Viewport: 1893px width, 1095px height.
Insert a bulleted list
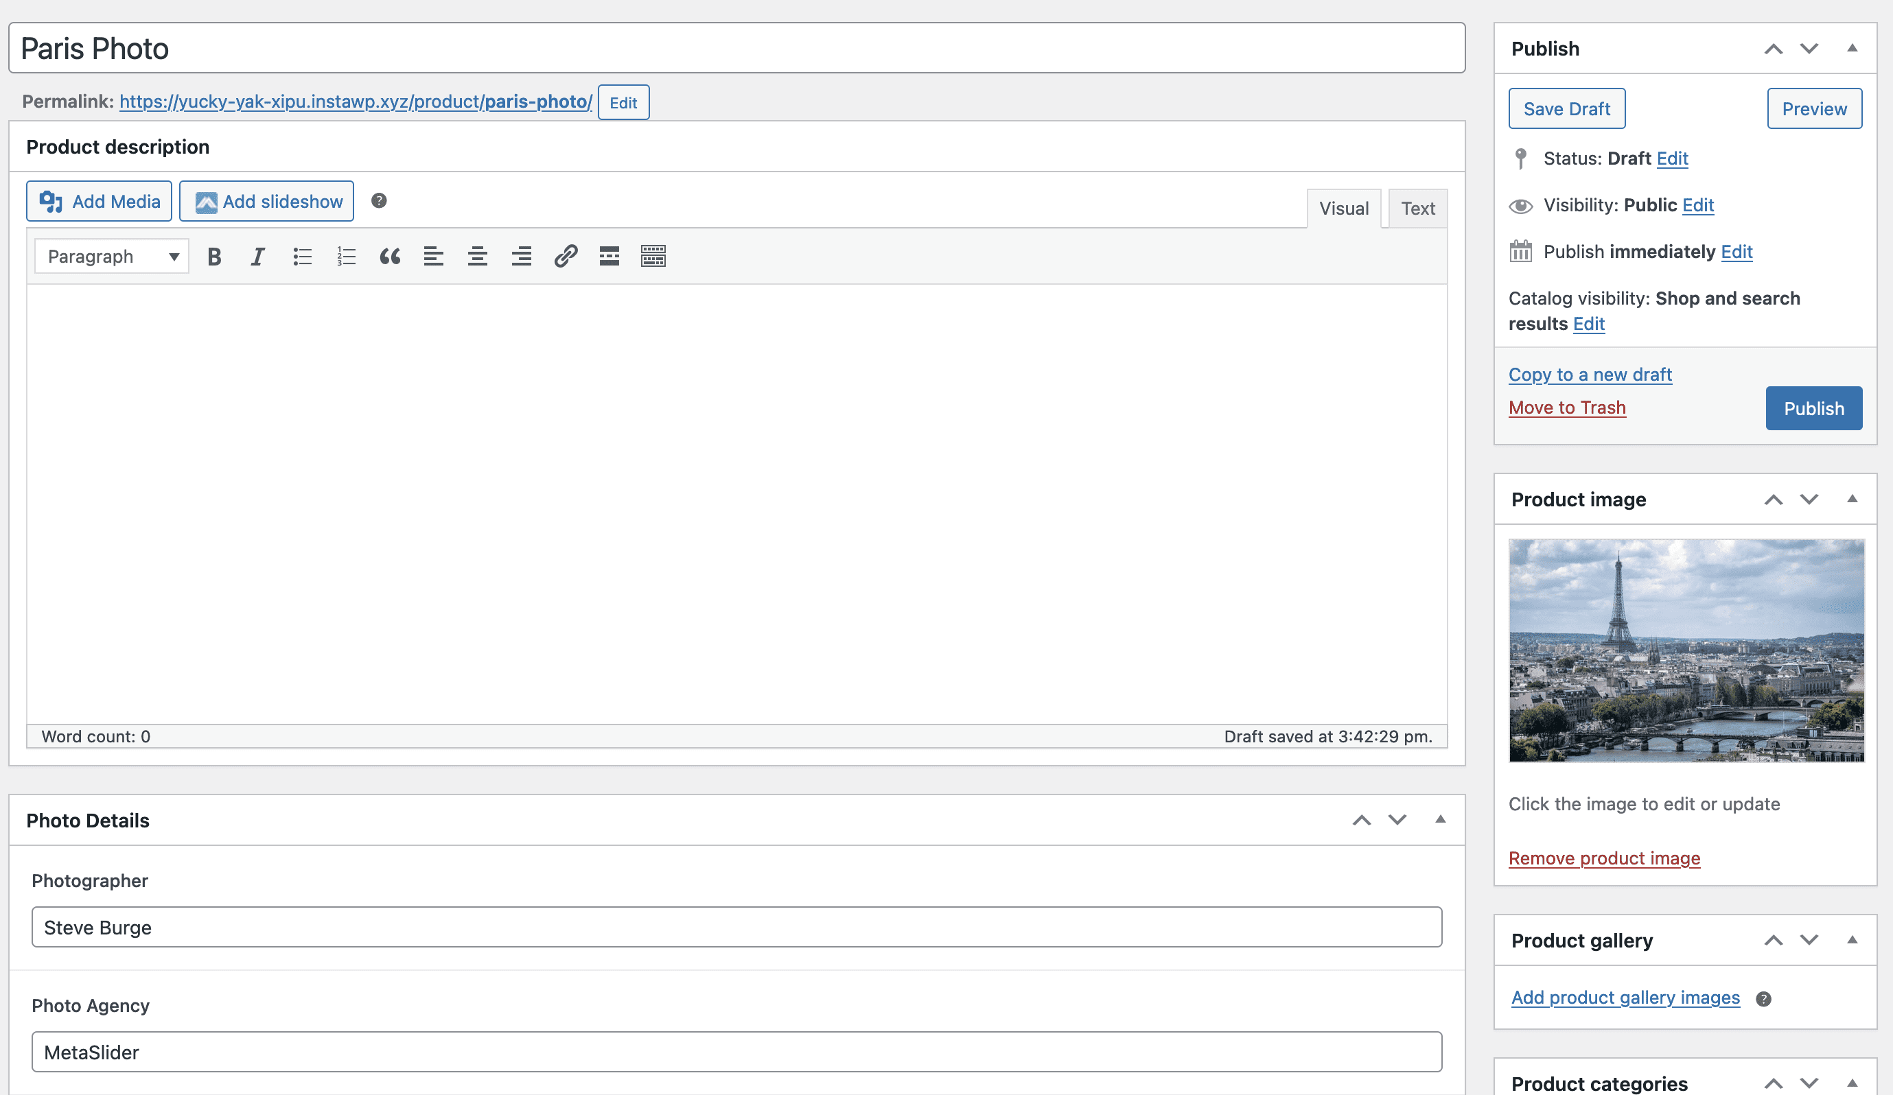pyautogui.click(x=302, y=257)
